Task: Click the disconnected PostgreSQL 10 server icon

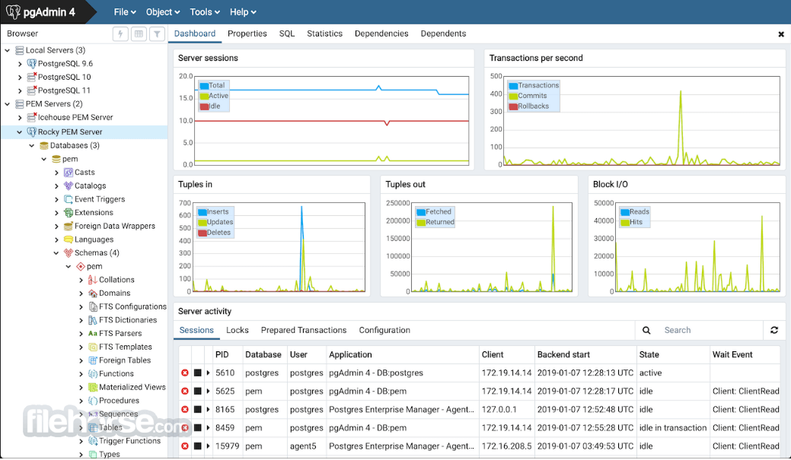Action: [31, 77]
